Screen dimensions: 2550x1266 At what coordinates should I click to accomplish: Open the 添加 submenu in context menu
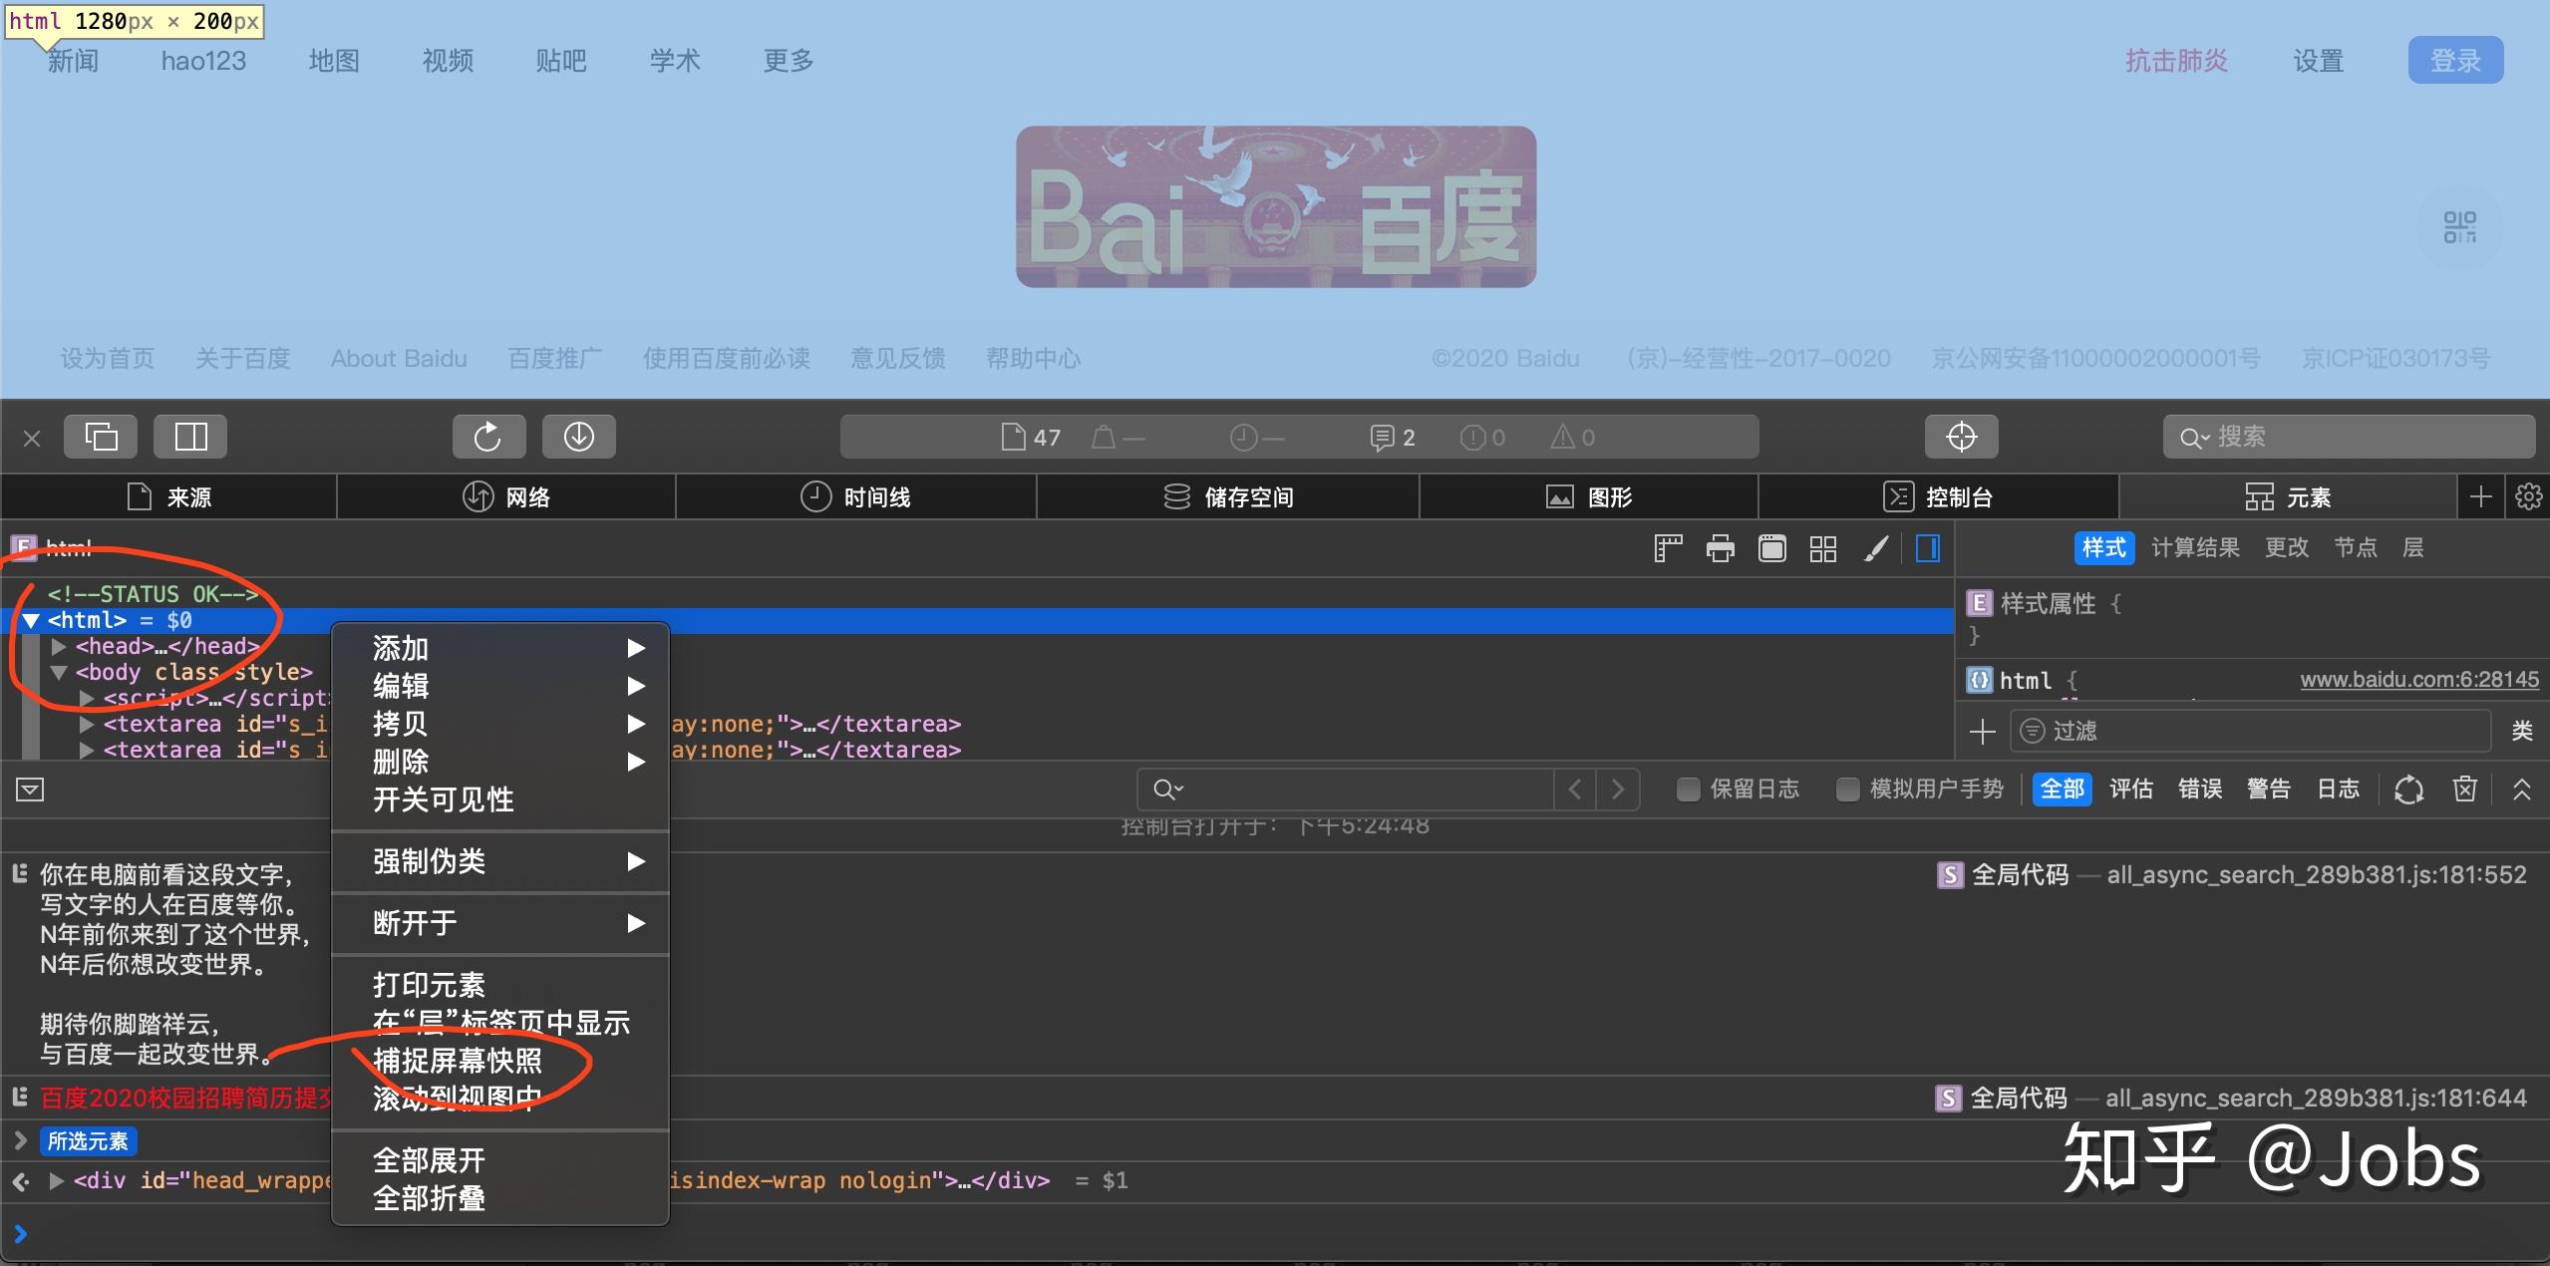click(x=499, y=649)
